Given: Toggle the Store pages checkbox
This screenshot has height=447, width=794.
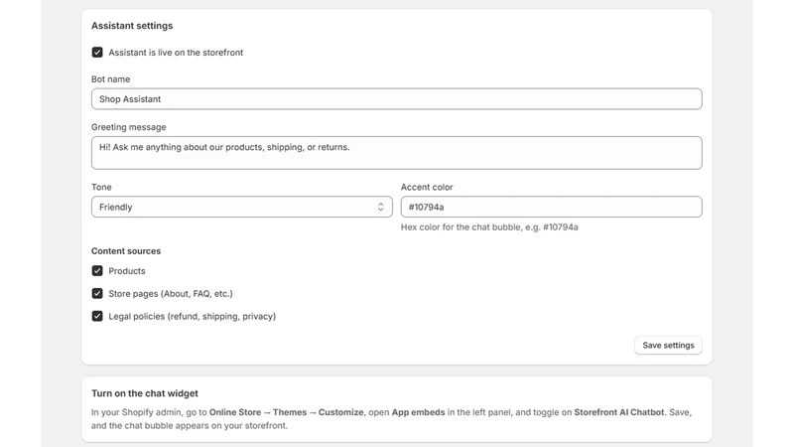Looking at the screenshot, I should pos(97,293).
